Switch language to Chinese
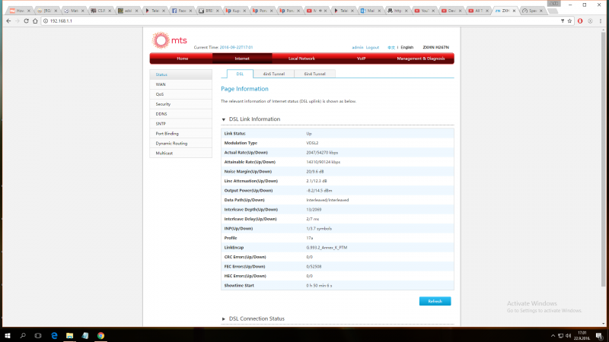 pyautogui.click(x=391, y=47)
